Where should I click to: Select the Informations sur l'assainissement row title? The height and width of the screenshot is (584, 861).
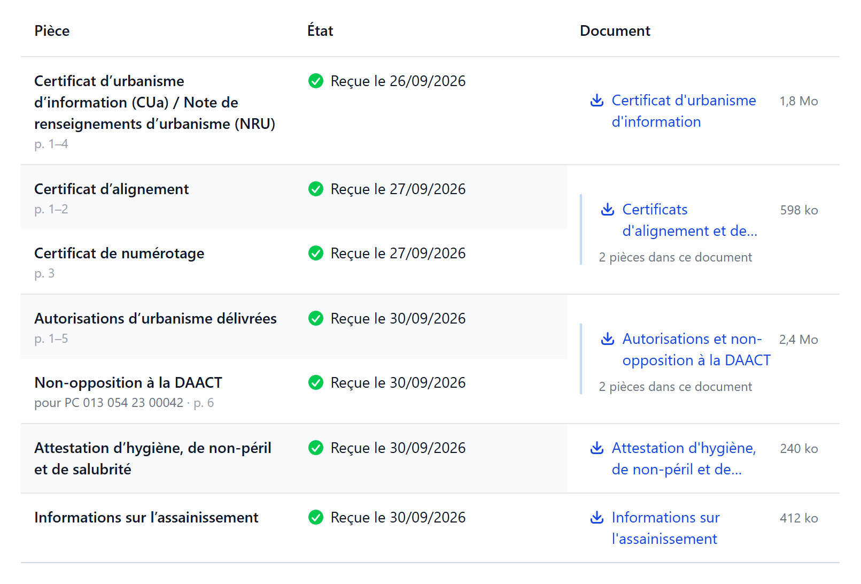pos(146,518)
